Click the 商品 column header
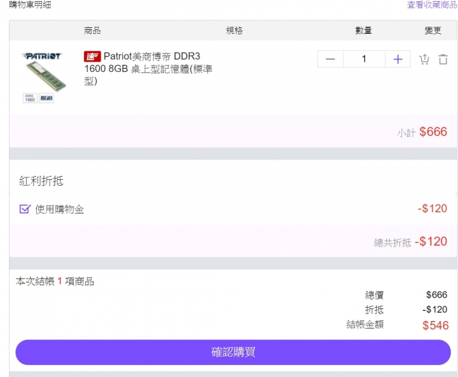The height and width of the screenshot is (377, 458). pos(92,31)
